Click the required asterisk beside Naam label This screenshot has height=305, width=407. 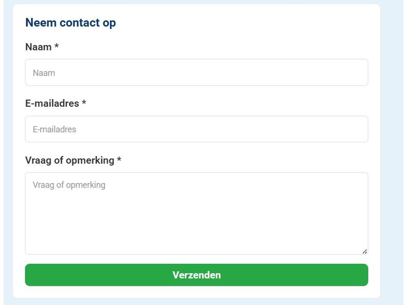56,47
